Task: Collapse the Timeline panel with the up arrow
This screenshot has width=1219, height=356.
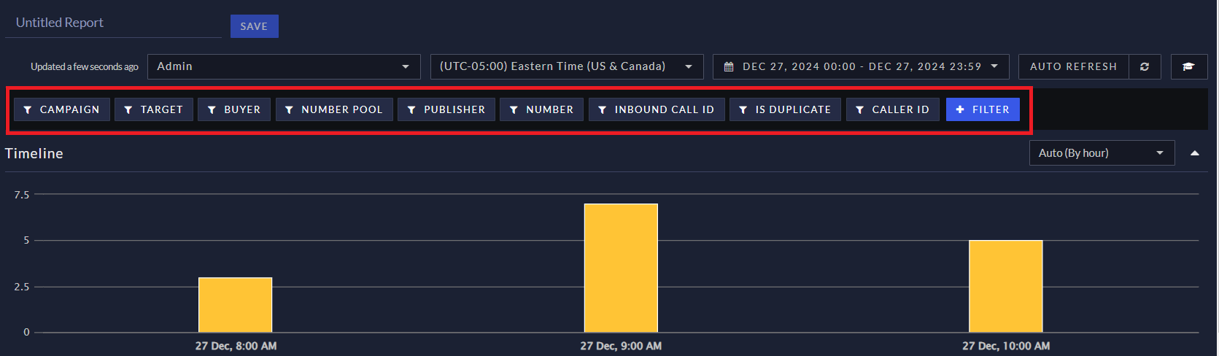Action: (1195, 153)
